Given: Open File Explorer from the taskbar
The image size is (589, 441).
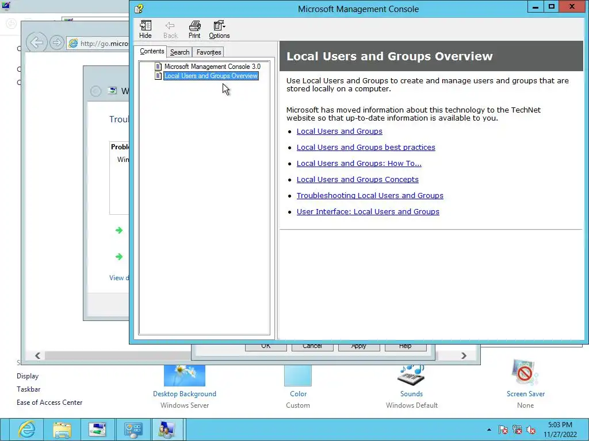Looking at the screenshot, I should click(x=62, y=430).
